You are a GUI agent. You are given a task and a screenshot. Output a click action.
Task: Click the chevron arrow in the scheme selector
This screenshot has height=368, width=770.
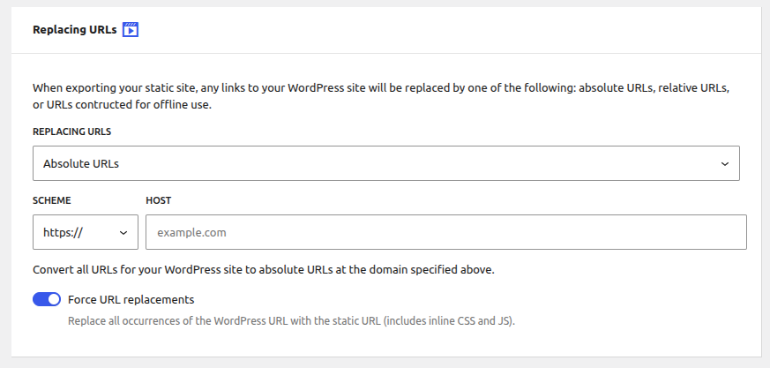coord(123,233)
